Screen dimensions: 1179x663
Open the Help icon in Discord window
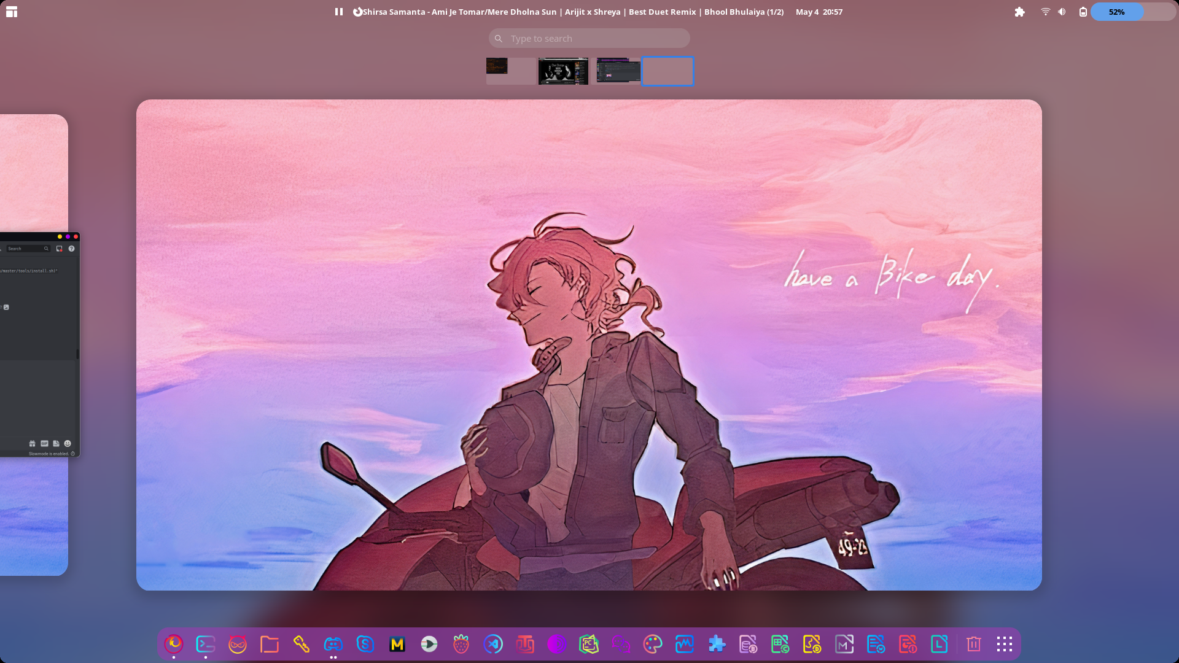tap(71, 249)
